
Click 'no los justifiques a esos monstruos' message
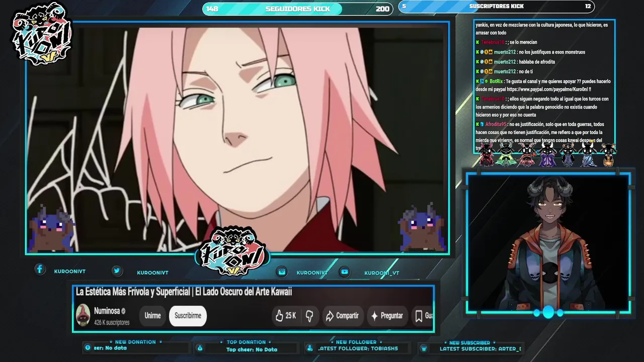point(552,52)
